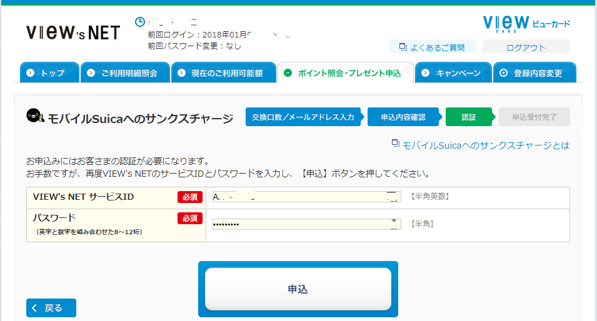
Task: Click the external-link icon before モバイルSuicaへのサンクスチャージとは
Action: point(396,144)
